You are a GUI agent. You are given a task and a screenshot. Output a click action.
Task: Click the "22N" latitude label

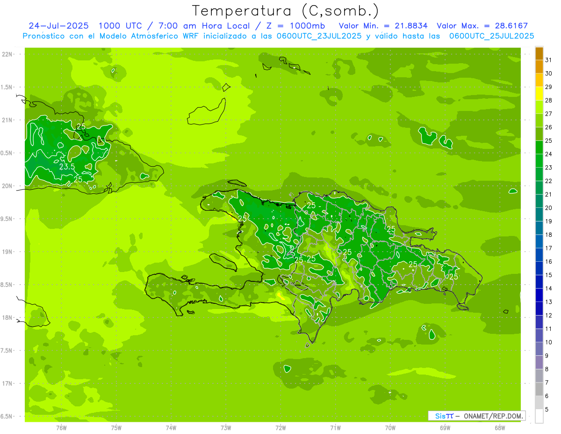click(x=7, y=54)
